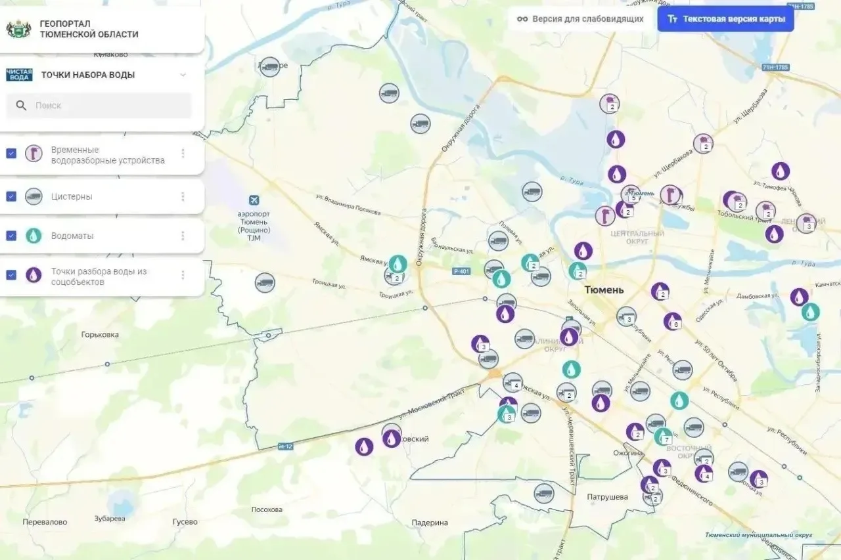Select the purple cluster marker numbered 6
The width and height of the screenshot is (841, 560).
(672, 322)
